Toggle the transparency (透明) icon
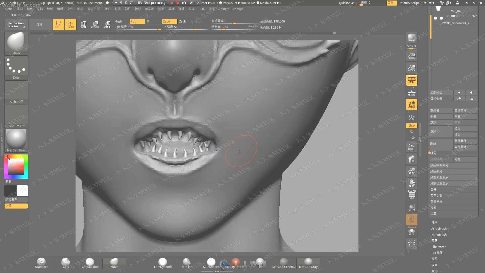Viewport: 485px width, 273px height. 411,208
